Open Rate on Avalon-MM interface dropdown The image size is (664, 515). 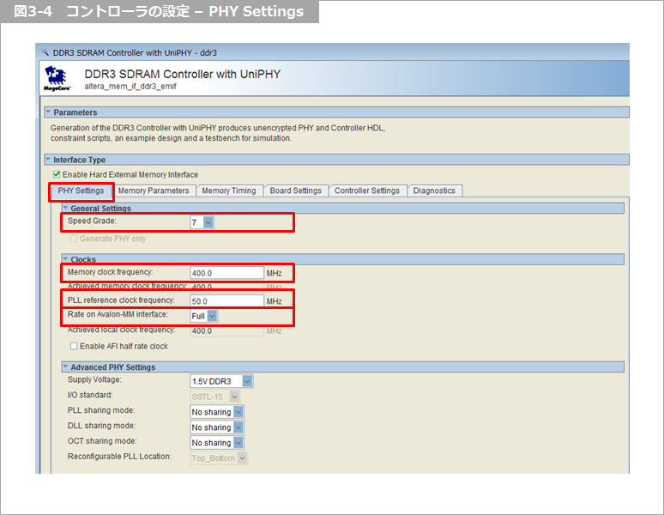click(x=203, y=316)
